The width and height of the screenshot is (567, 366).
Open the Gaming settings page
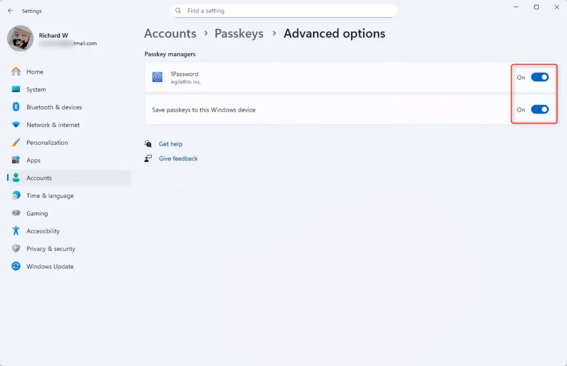click(37, 213)
